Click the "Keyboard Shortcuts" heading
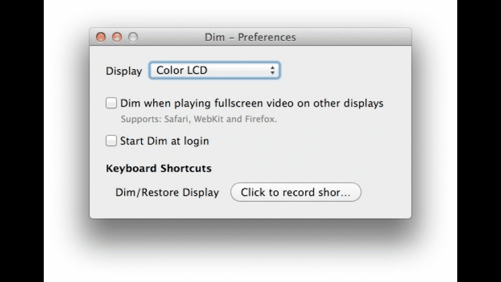Screen dimensions: 501x282 pyautogui.click(x=158, y=169)
